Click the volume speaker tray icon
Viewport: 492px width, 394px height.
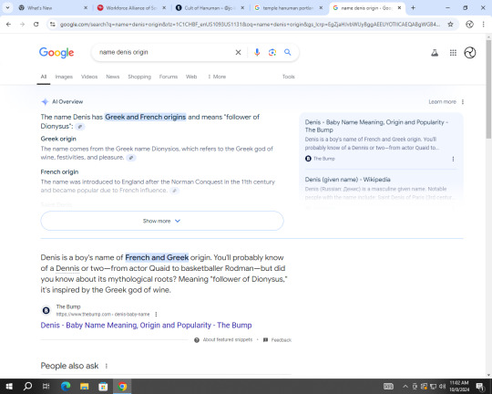click(x=443, y=386)
